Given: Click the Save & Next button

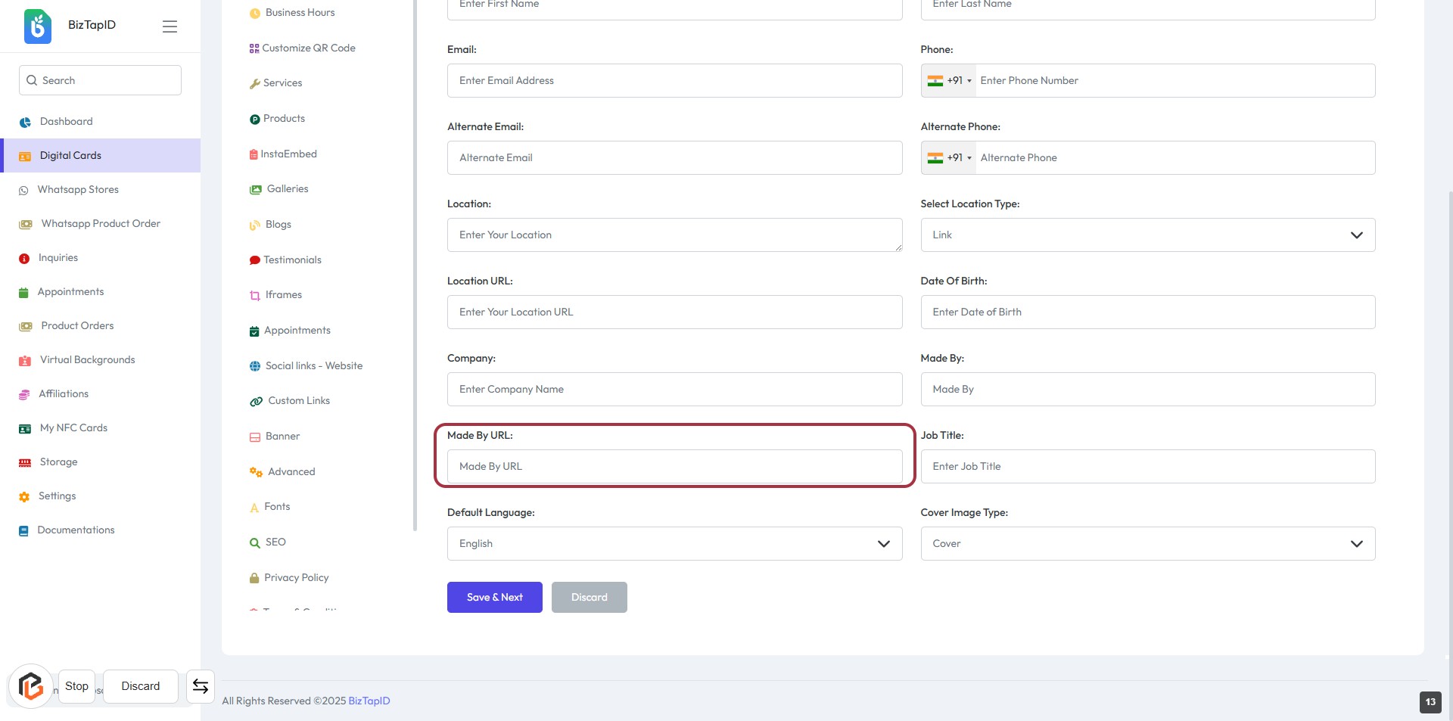Looking at the screenshot, I should click(x=494, y=598).
